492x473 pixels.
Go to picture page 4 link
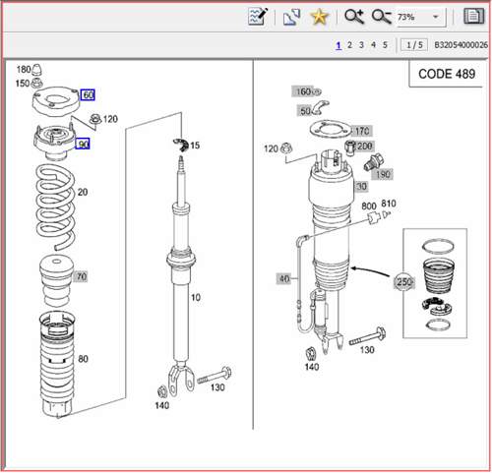[373, 44]
